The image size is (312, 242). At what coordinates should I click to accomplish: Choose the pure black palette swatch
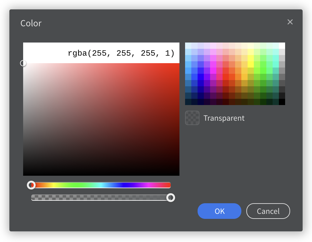(x=282, y=102)
